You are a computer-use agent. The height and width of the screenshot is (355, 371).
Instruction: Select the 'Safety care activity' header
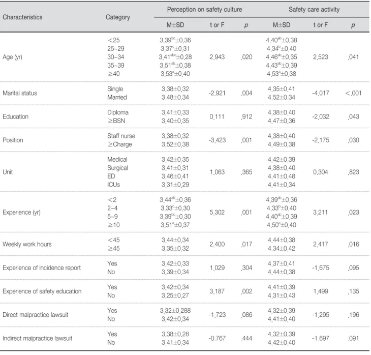314,10
